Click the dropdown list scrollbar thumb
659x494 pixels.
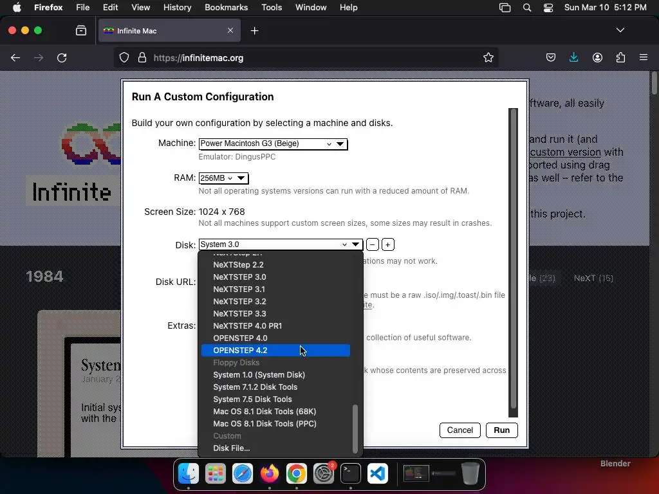pos(355,429)
